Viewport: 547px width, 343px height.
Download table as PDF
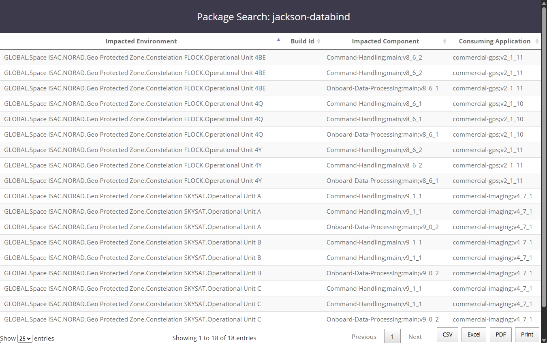501,334
